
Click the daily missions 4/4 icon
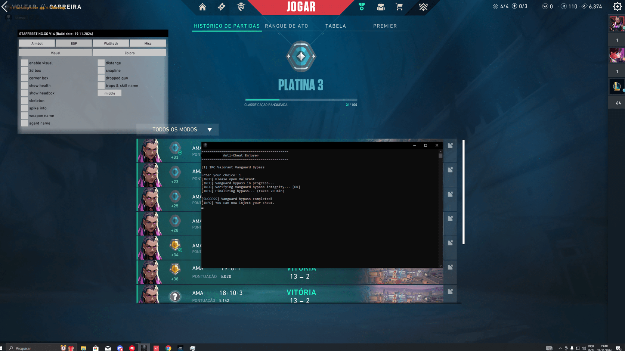click(495, 6)
